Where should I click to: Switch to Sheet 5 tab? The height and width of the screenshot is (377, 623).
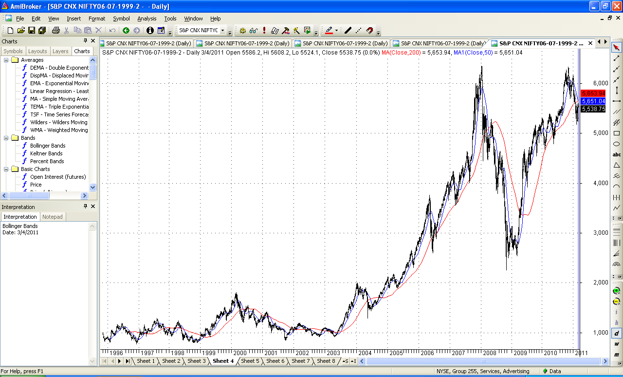coord(250,361)
